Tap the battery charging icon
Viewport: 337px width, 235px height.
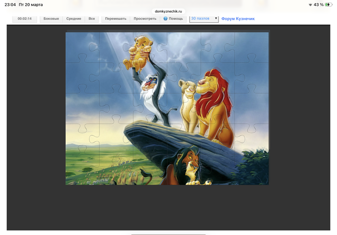(x=329, y=5)
